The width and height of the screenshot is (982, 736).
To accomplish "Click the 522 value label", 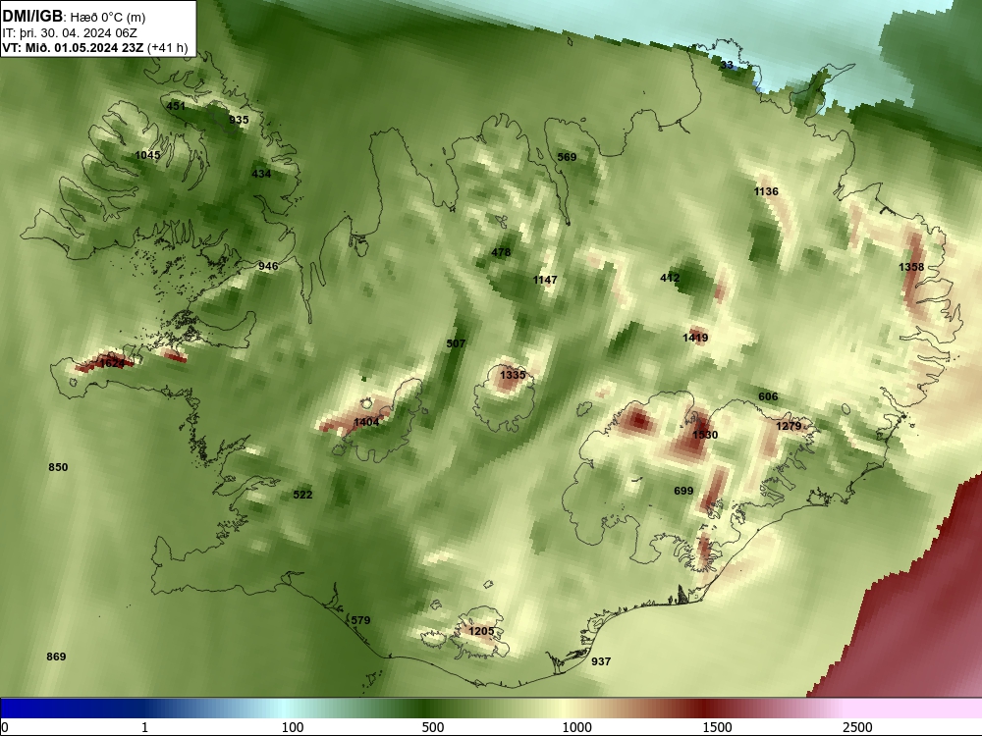I will point(302,495).
